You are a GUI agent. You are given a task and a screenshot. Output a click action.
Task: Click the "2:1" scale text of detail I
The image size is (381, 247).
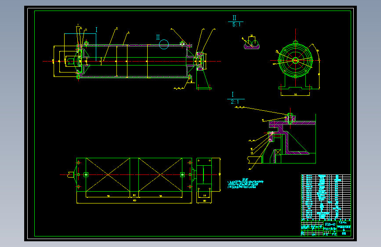235,102
